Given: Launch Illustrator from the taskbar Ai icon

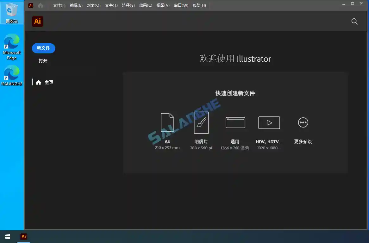Looking at the screenshot, I should coord(23,236).
